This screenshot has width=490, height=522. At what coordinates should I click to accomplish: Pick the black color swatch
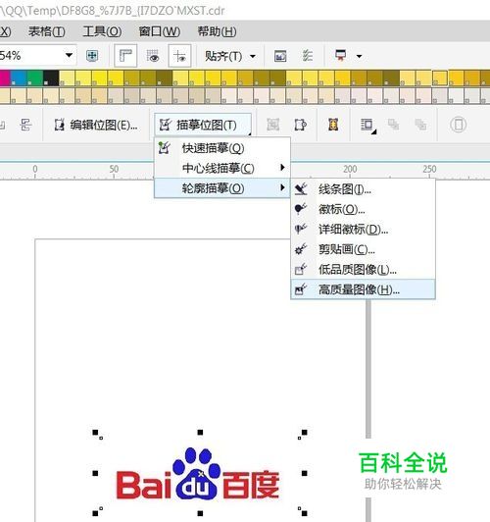[x=51, y=78]
